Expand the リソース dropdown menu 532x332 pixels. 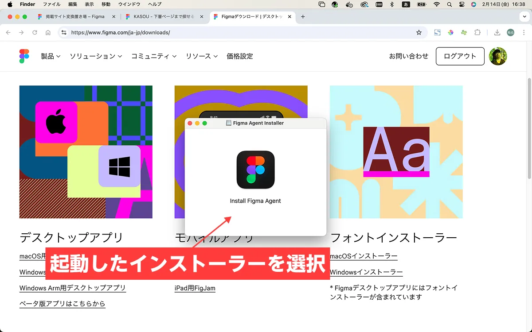point(201,56)
